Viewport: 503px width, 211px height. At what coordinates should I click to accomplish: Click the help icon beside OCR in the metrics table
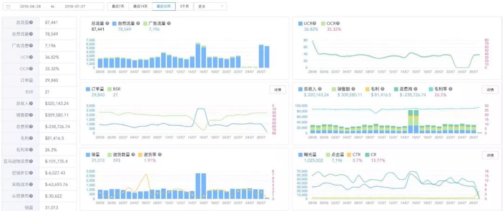32,68
